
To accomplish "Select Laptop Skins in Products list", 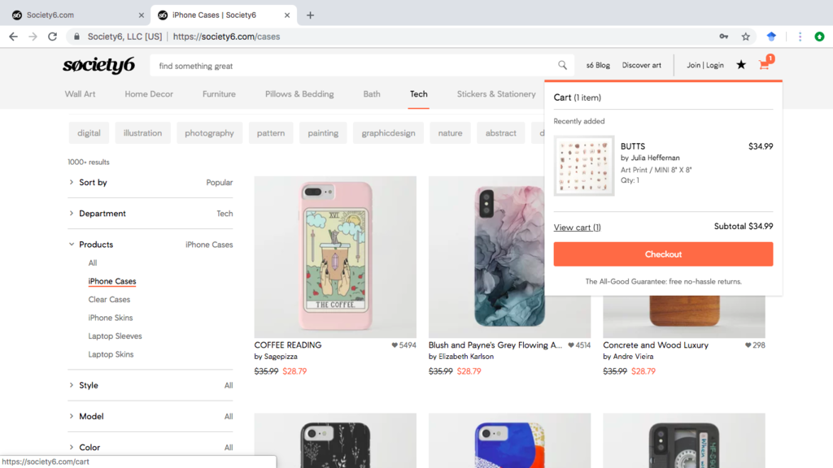I will click(111, 354).
